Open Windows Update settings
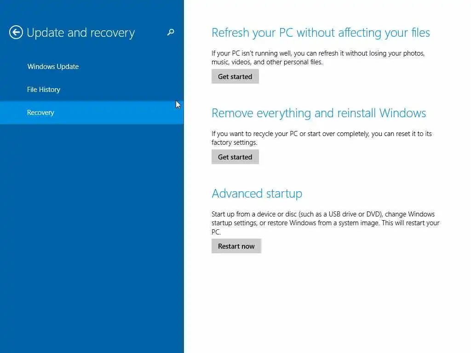 (53, 66)
